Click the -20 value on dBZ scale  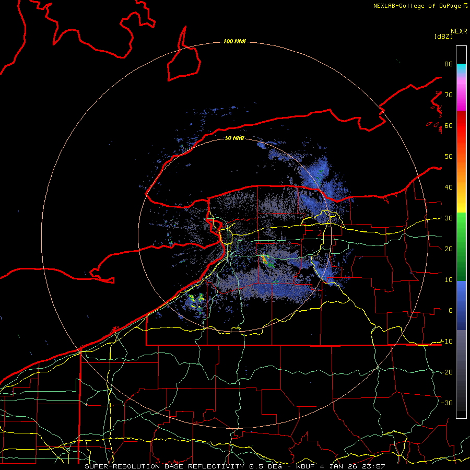pyautogui.click(x=447, y=372)
